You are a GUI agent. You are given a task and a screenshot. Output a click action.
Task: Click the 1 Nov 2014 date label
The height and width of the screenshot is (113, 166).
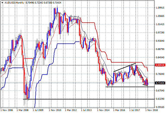(103, 110)
